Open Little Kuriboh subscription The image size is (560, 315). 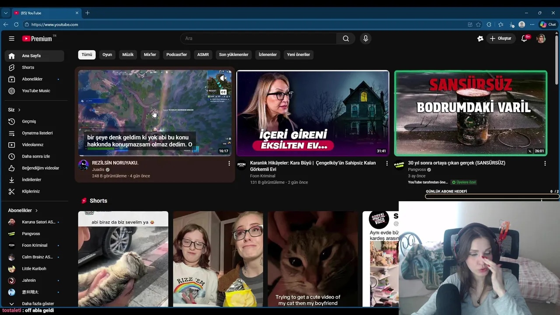pos(34,269)
